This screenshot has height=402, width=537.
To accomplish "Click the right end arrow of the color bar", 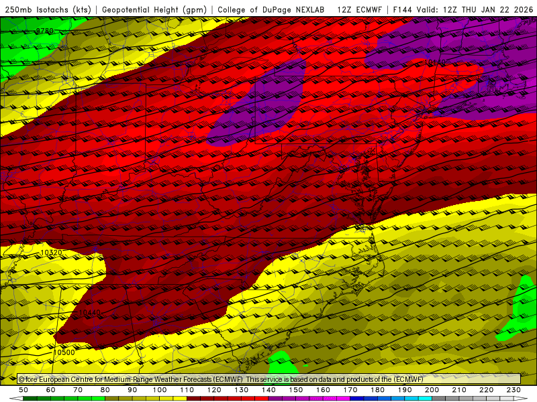I will [521, 399].
